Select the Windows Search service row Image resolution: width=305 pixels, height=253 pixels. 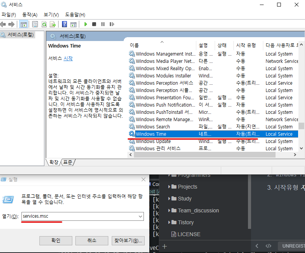pyautogui.click(x=214, y=127)
